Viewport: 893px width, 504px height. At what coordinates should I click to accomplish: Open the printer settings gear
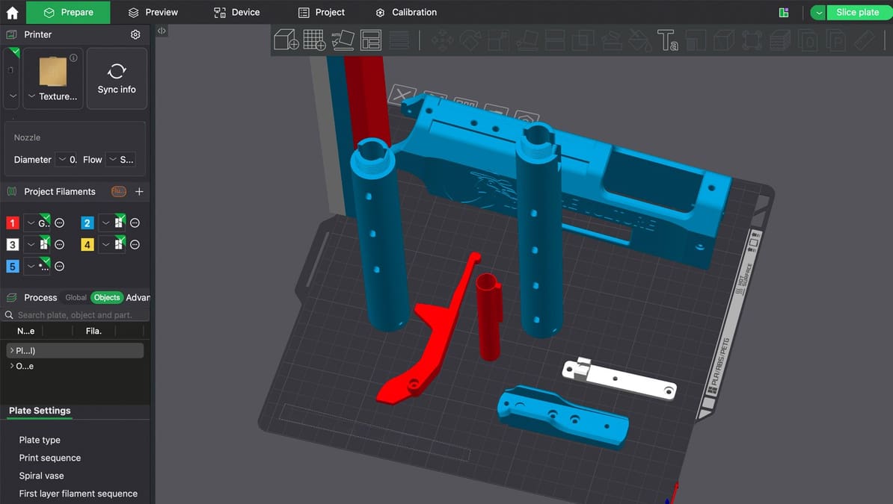135,34
